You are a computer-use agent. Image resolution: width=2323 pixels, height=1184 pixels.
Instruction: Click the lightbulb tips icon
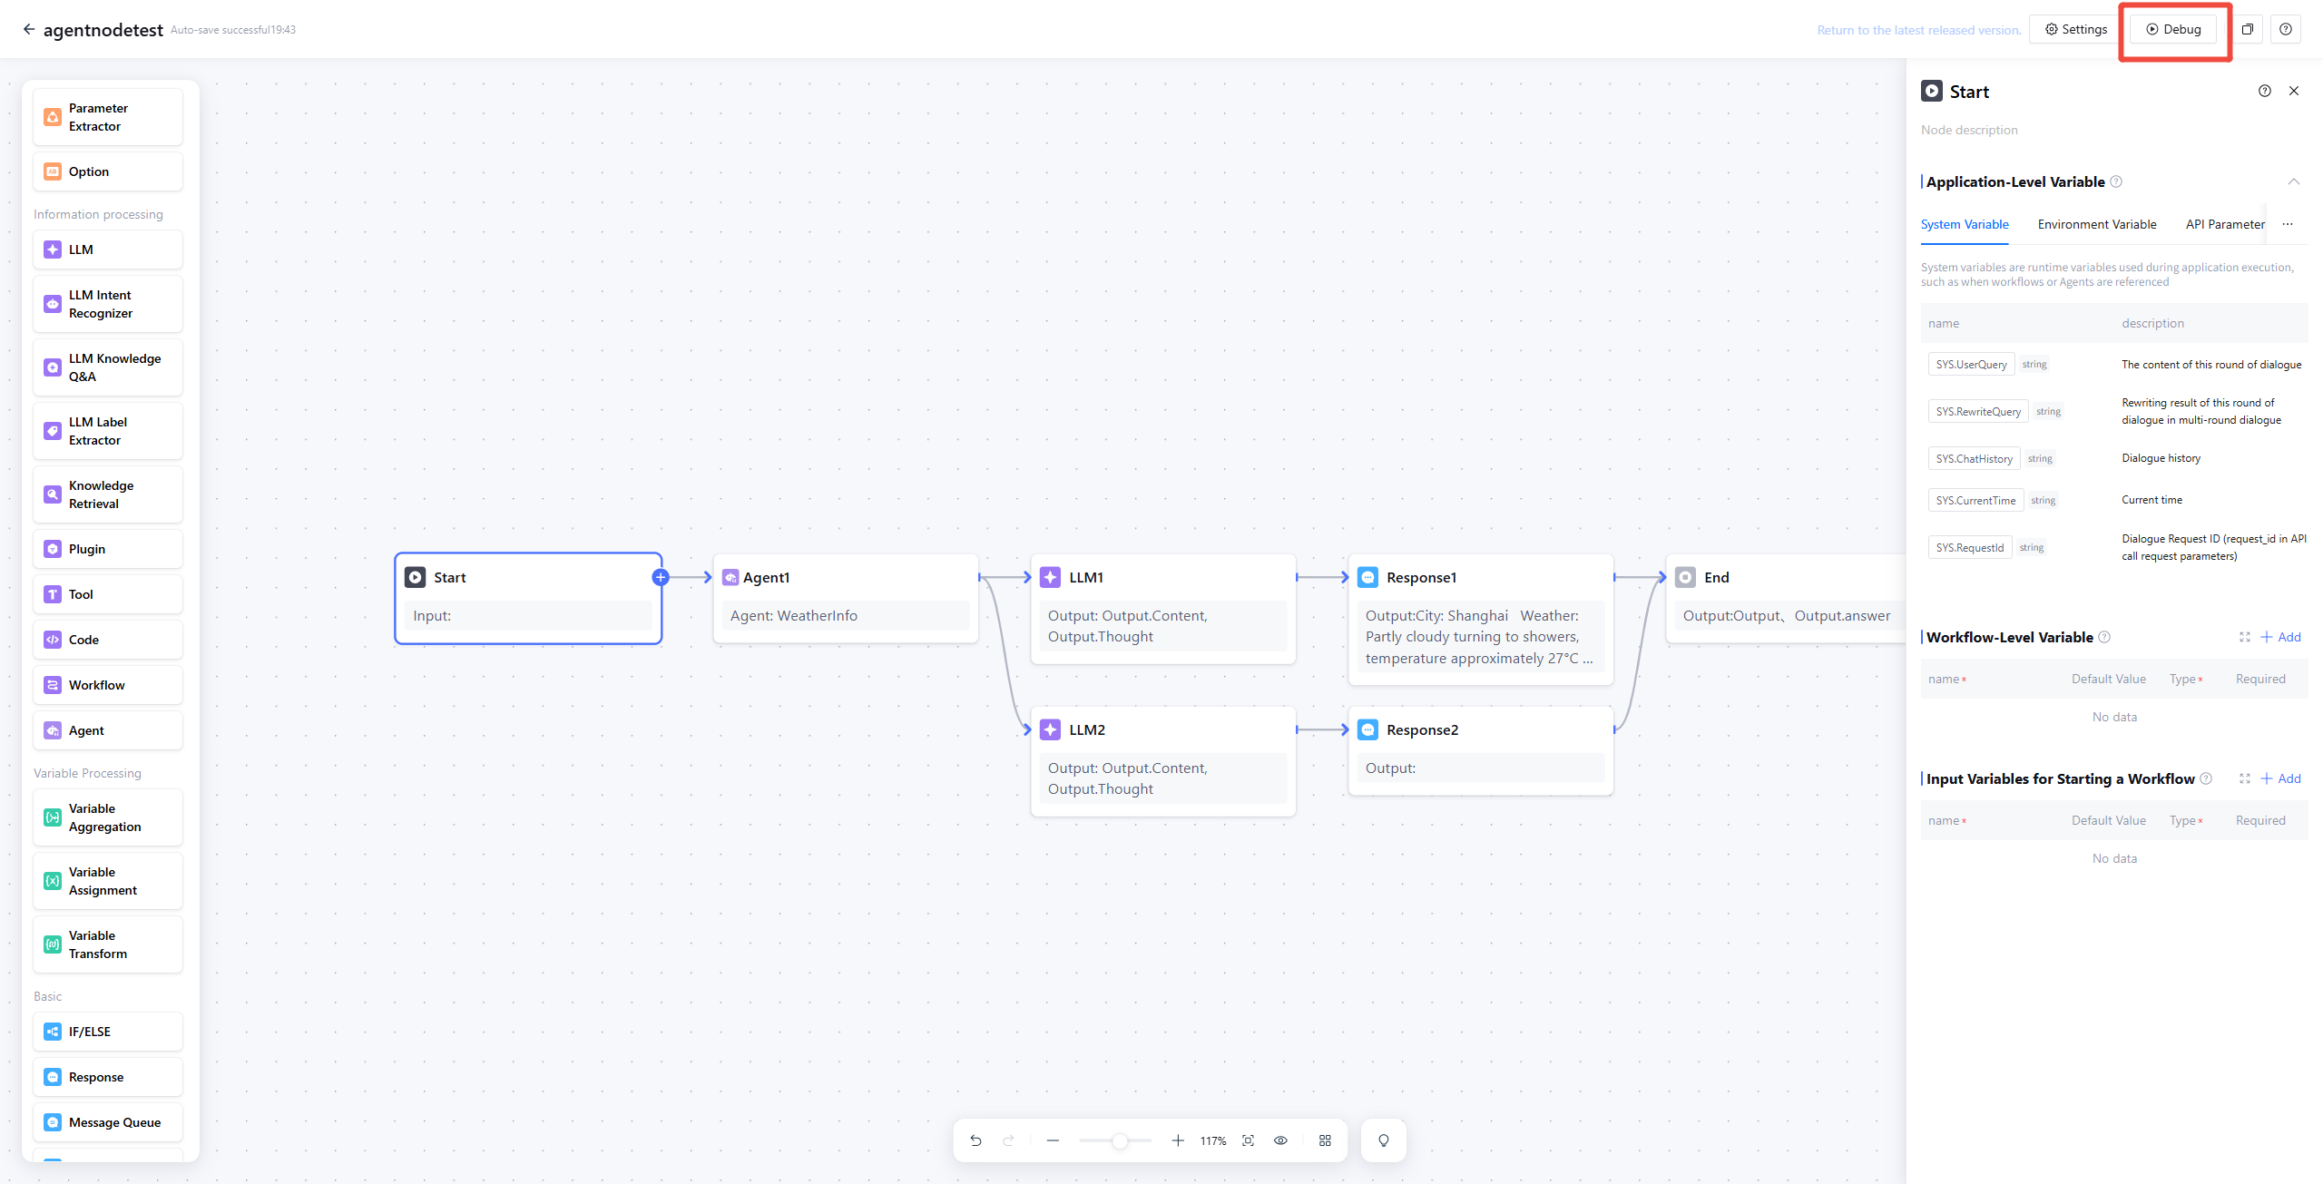pos(1383,1140)
